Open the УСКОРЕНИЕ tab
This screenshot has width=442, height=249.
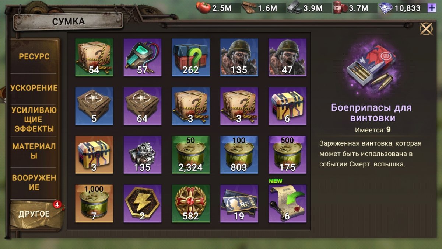34,88
